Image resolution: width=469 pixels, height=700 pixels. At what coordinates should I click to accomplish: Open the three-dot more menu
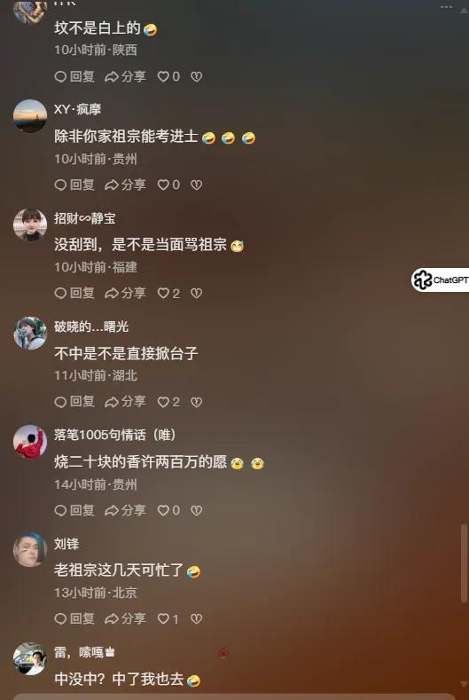pos(446,7)
